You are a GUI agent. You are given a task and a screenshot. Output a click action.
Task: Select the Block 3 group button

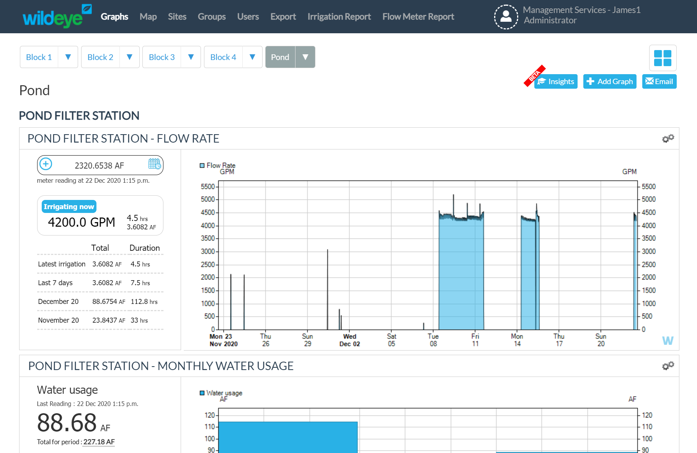click(x=162, y=57)
